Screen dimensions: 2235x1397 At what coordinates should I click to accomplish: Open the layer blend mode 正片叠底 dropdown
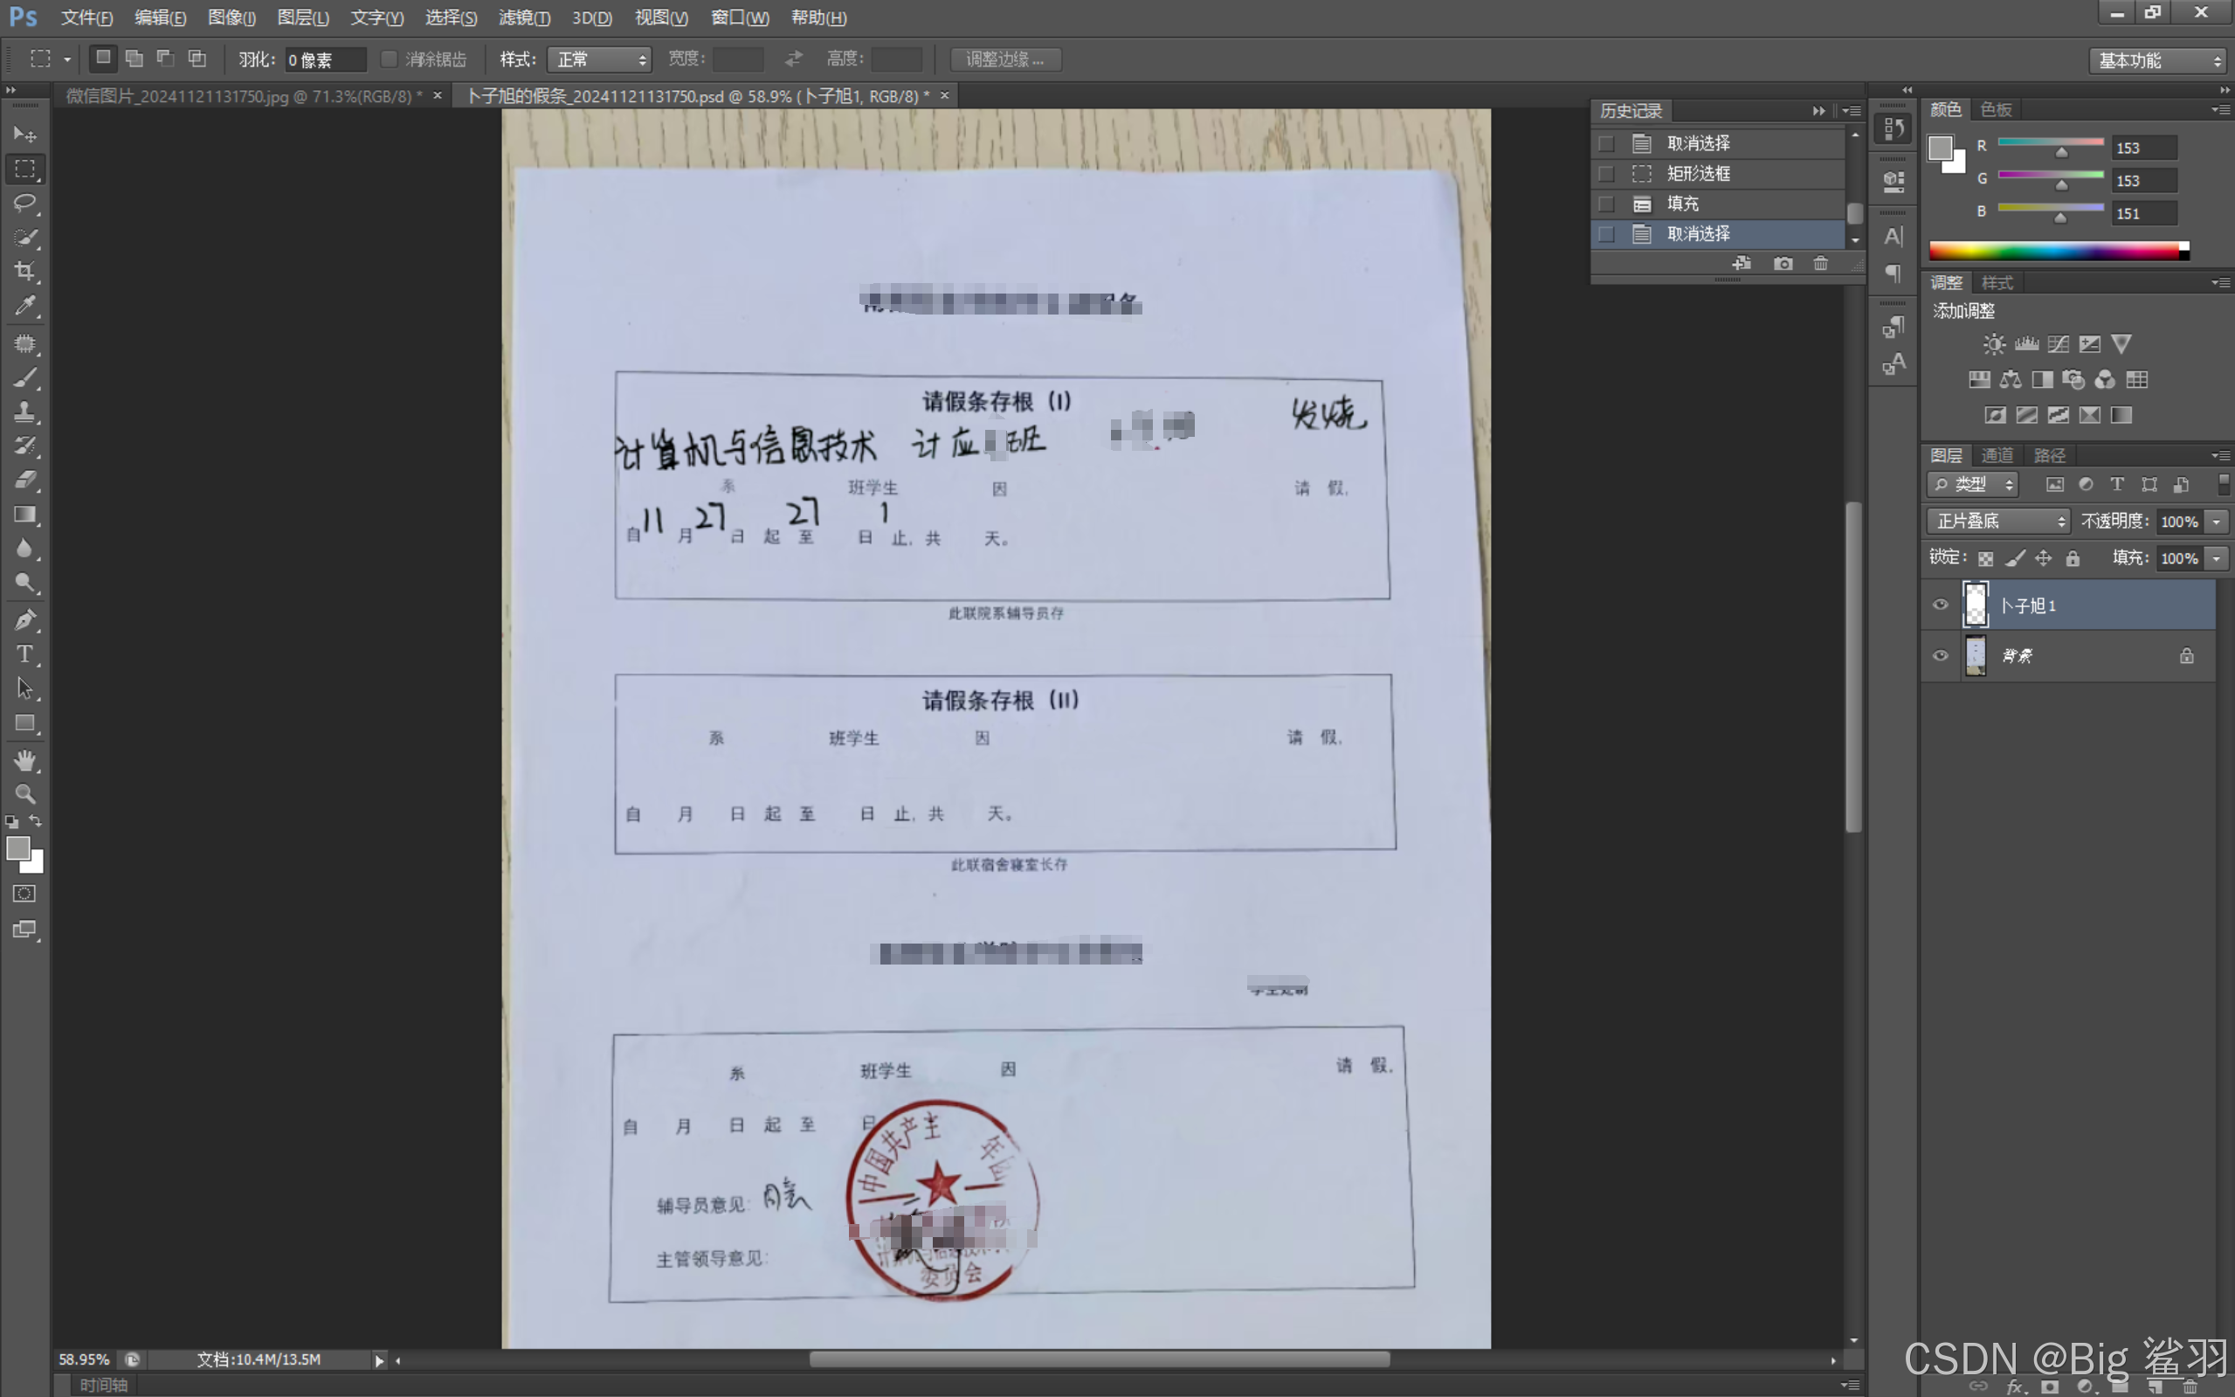click(x=1997, y=521)
